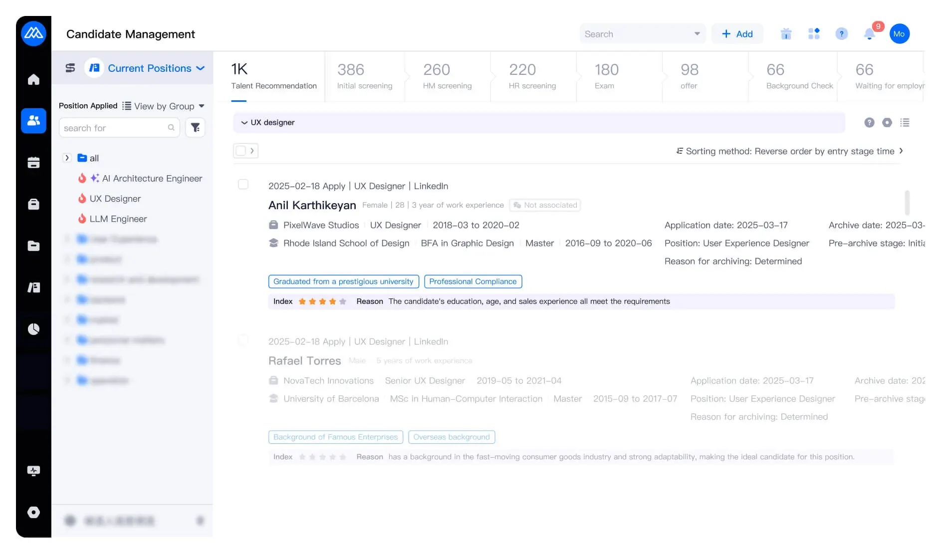Viewport: 941px width, 554px height.
Task: Click the calendar icon in left sidebar
Action: (x=33, y=163)
